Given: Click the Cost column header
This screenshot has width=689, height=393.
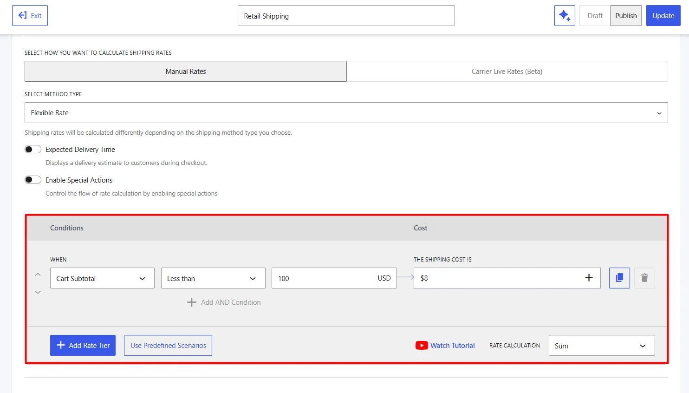Looking at the screenshot, I should click(x=420, y=228).
